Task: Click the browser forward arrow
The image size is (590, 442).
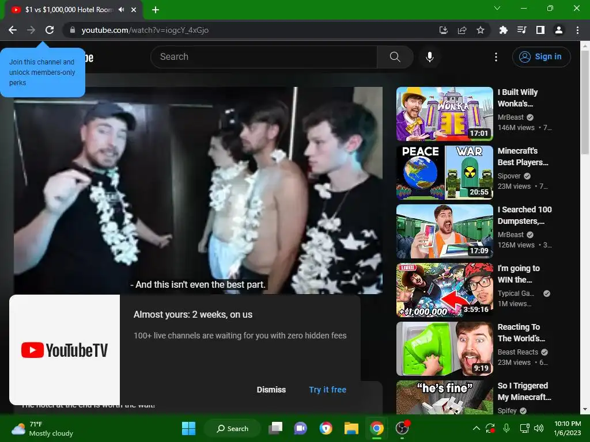Action: click(x=31, y=30)
